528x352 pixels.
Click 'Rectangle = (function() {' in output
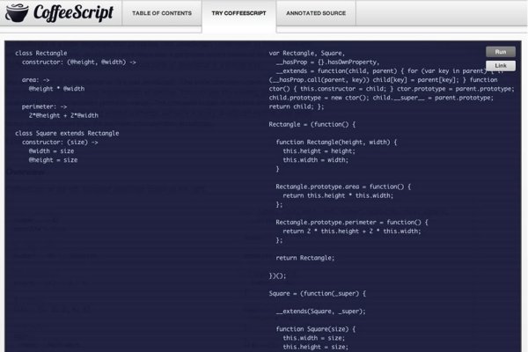tap(312, 125)
